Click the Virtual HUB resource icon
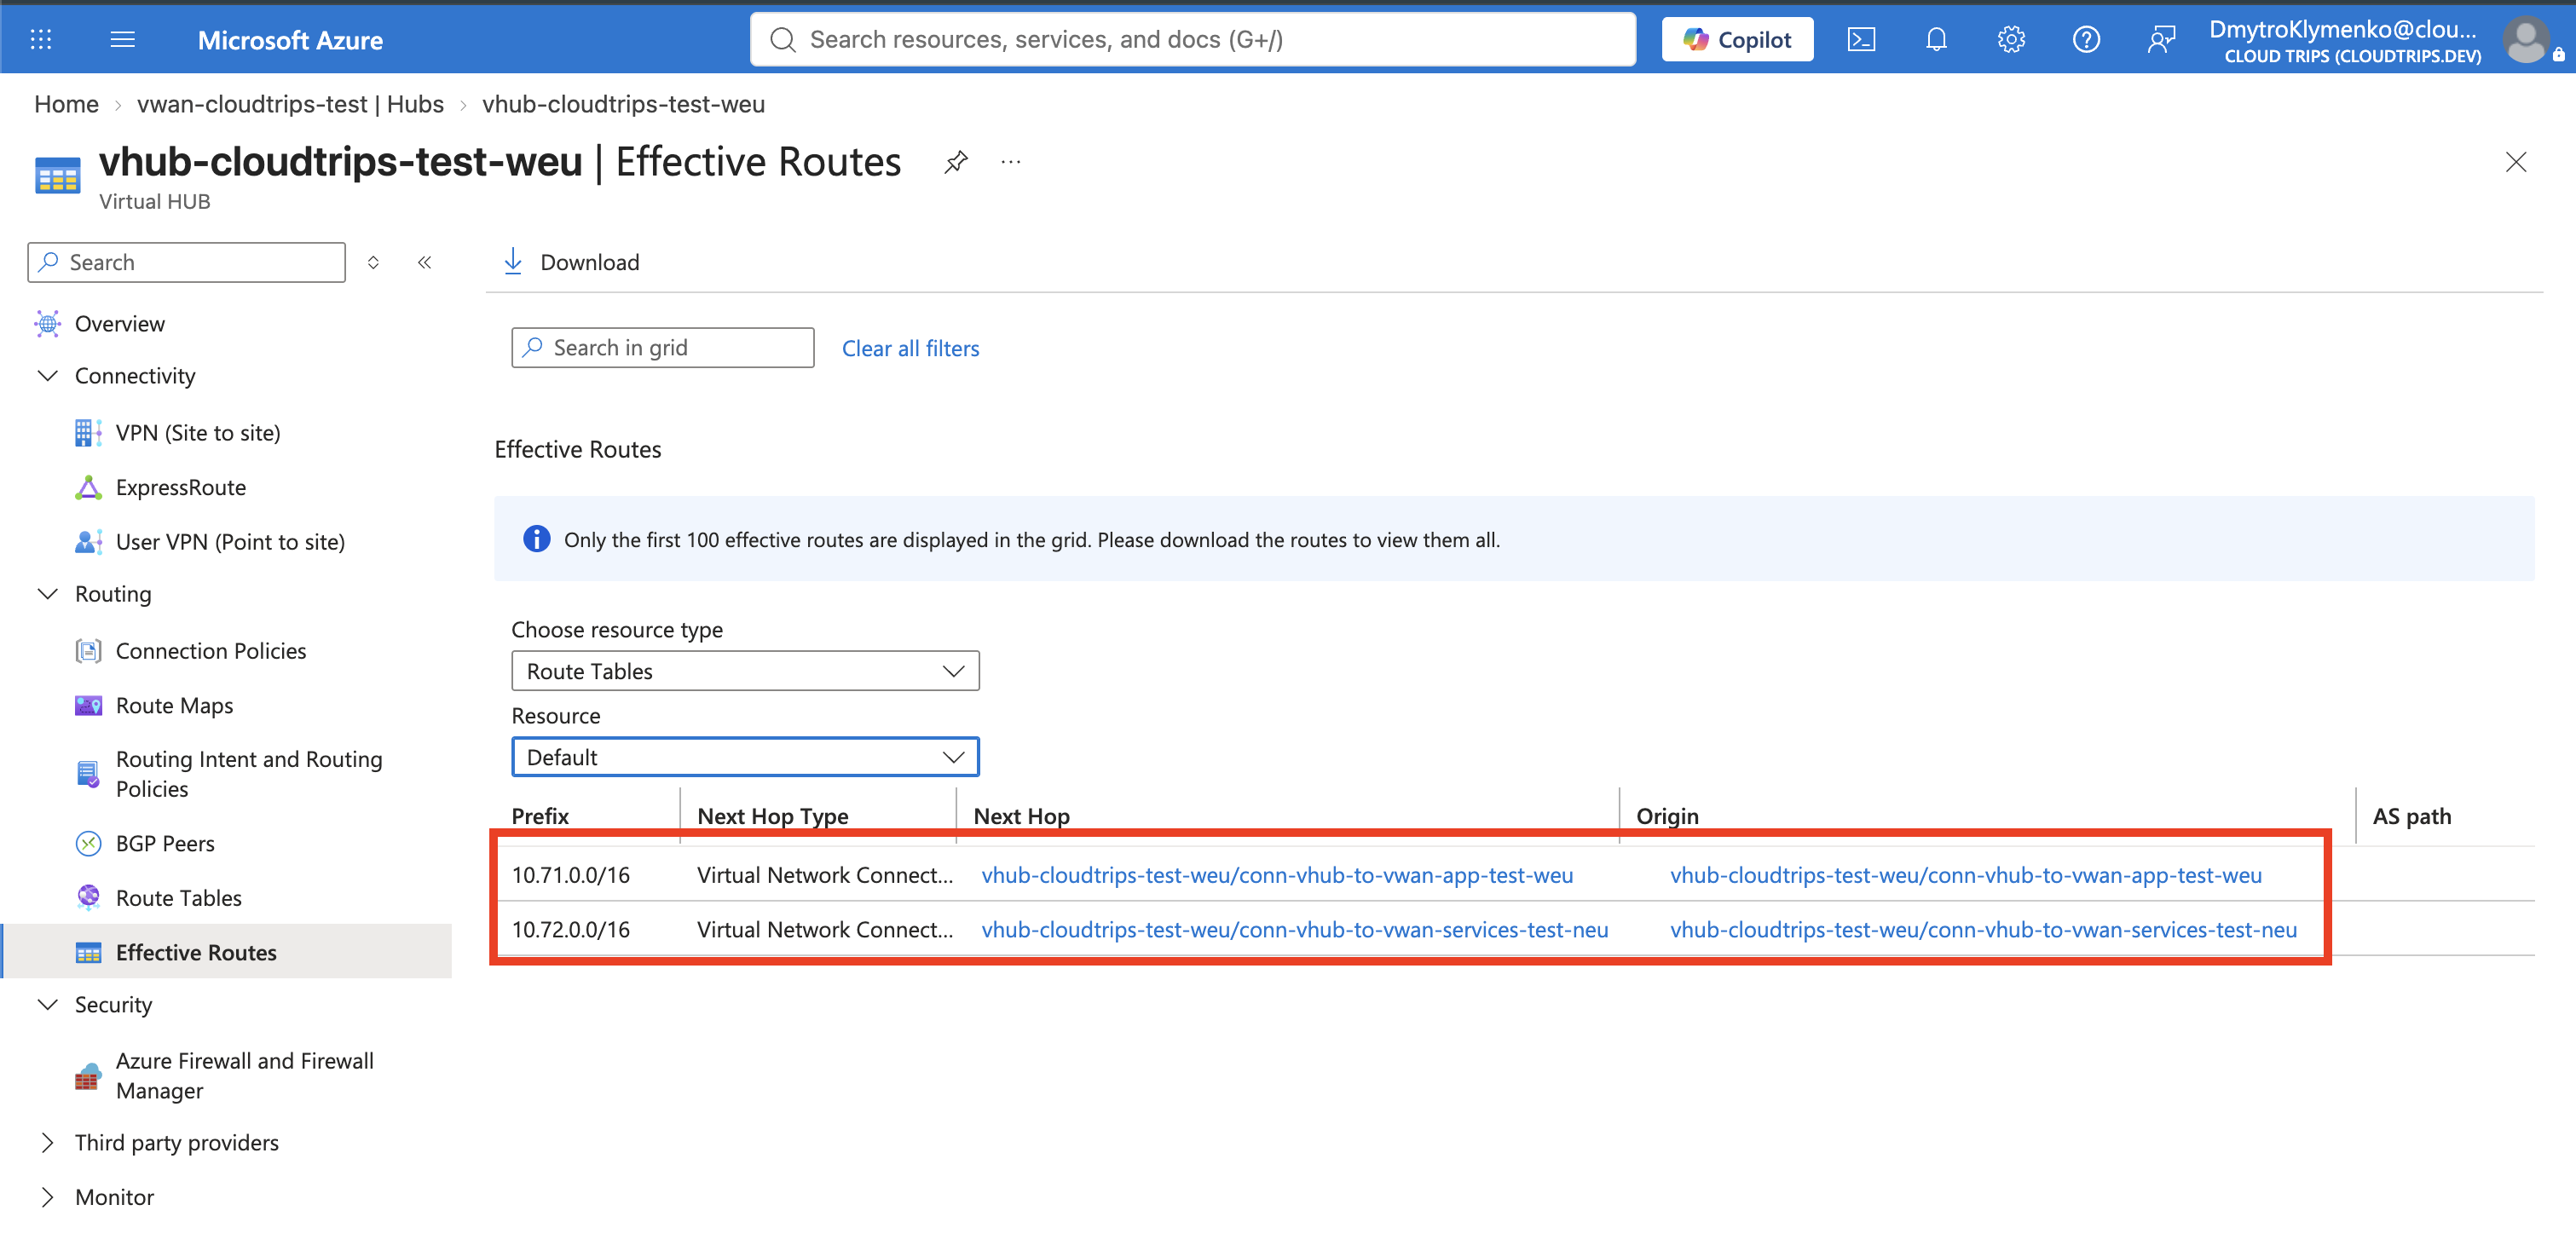This screenshot has width=2576, height=1251. click(58, 175)
